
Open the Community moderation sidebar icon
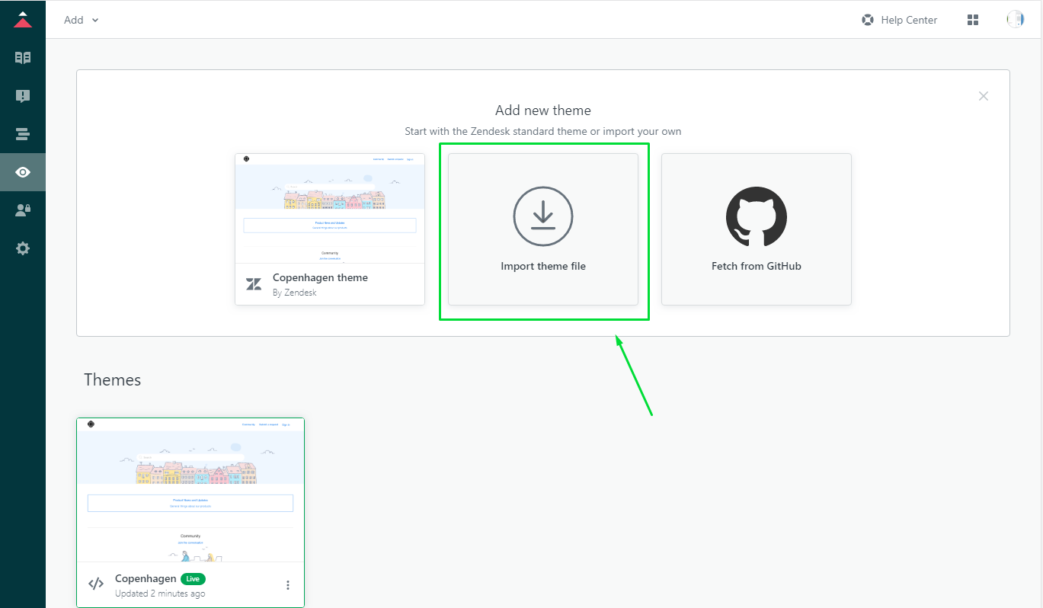pos(23,96)
